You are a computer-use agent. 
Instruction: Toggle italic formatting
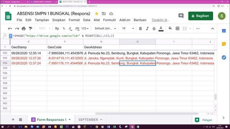pos(147,29)
